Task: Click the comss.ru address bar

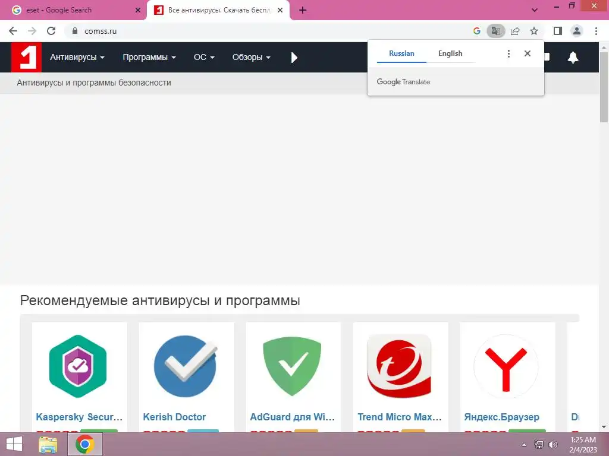Action: (x=268, y=31)
